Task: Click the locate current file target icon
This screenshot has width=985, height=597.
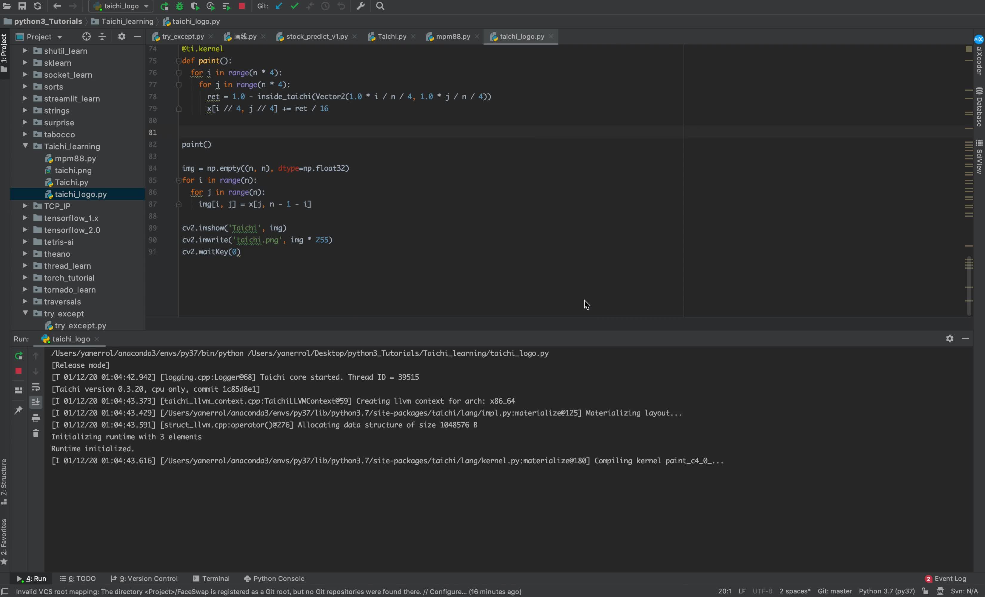Action: (86, 37)
